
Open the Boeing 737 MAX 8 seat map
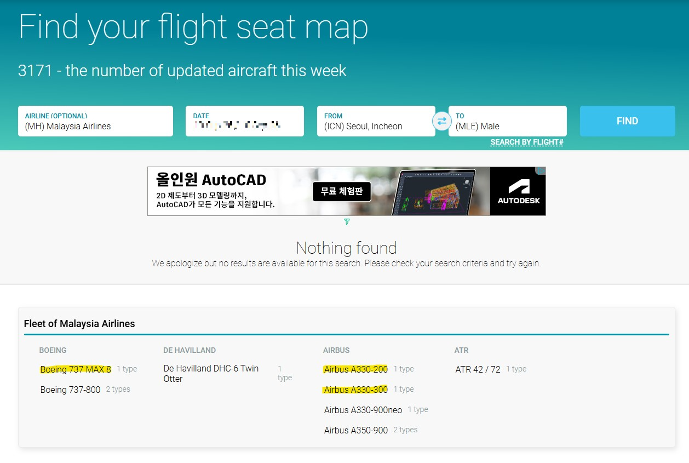pos(76,369)
